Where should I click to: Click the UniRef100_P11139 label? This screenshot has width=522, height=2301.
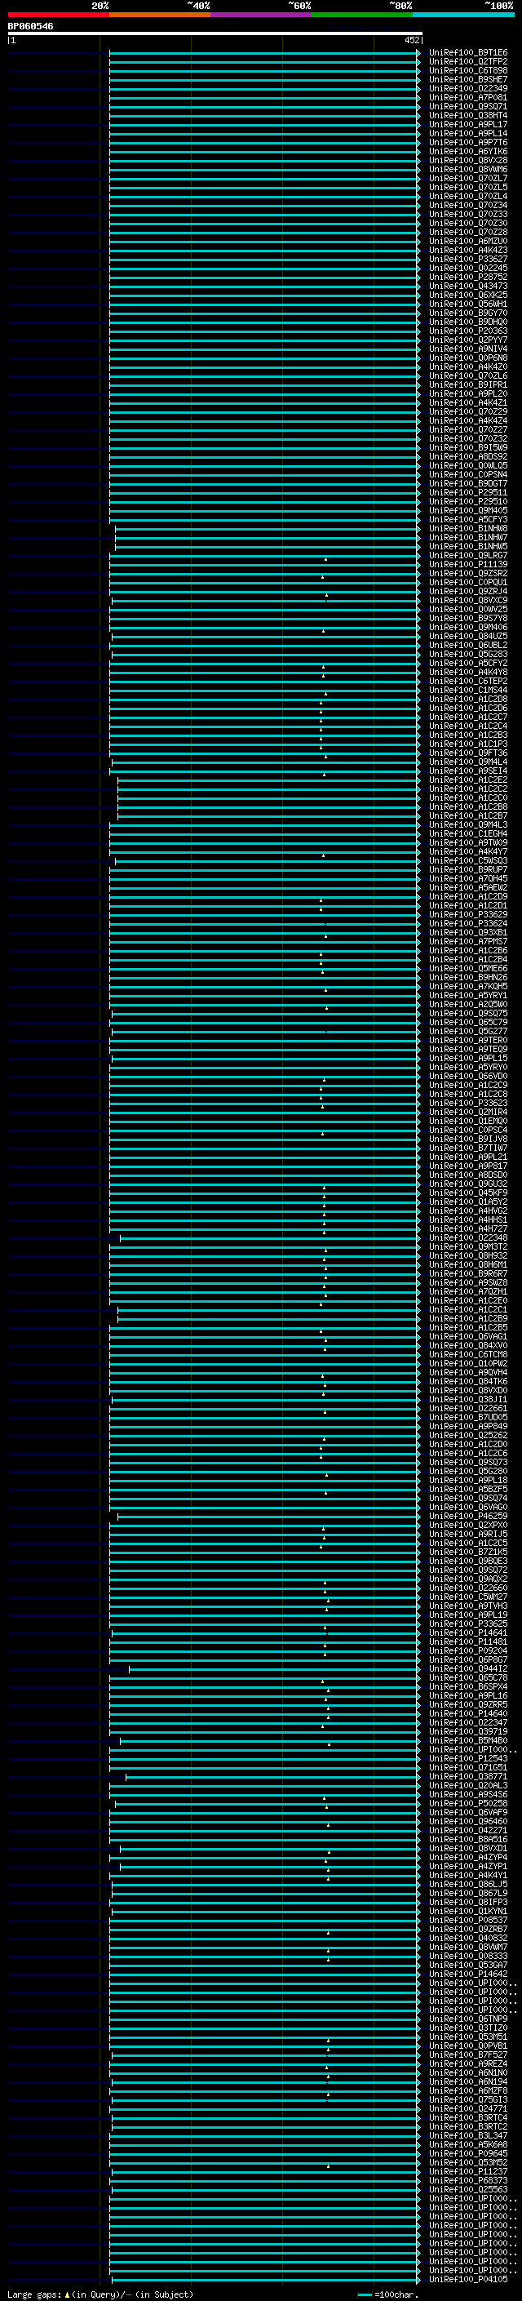[468, 565]
